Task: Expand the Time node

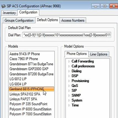Action: [x=69, y=105]
